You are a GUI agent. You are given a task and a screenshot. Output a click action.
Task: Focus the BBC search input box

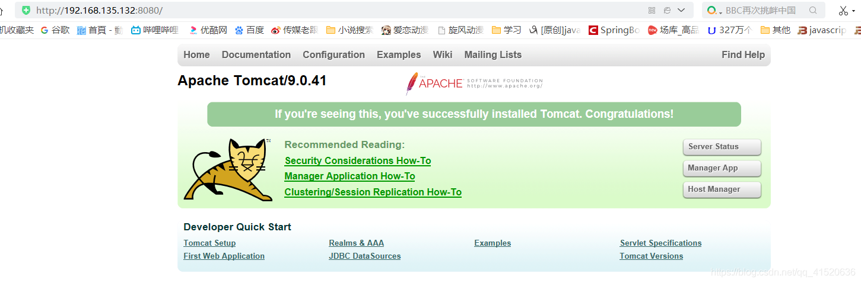click(x=764, y=10)
